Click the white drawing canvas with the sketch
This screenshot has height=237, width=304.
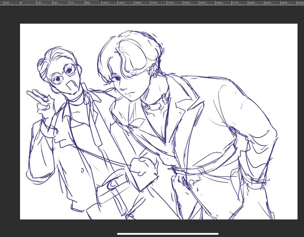click(159, 121)
